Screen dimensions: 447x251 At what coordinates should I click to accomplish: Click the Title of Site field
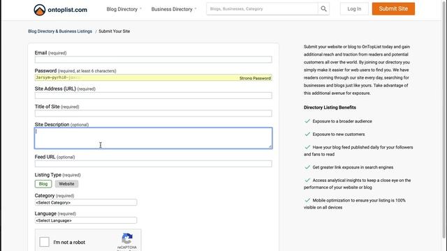coord(154,113)
